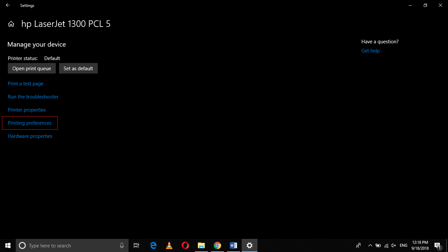Activate the voice search microphone
448x252 pixels.
[122, 245]
